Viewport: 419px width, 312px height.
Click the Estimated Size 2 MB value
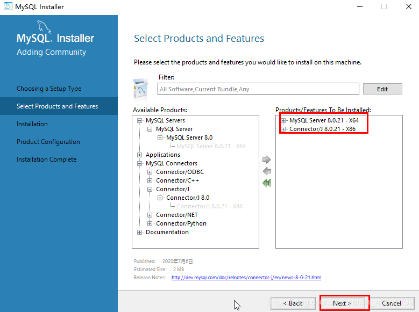(179, 270)
